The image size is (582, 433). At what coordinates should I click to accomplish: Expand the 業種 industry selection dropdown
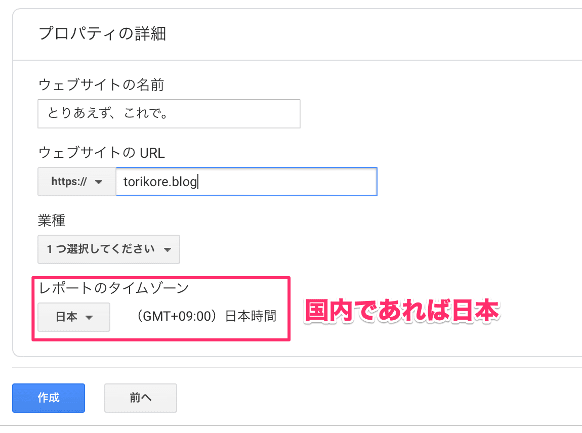click(108, 249)
